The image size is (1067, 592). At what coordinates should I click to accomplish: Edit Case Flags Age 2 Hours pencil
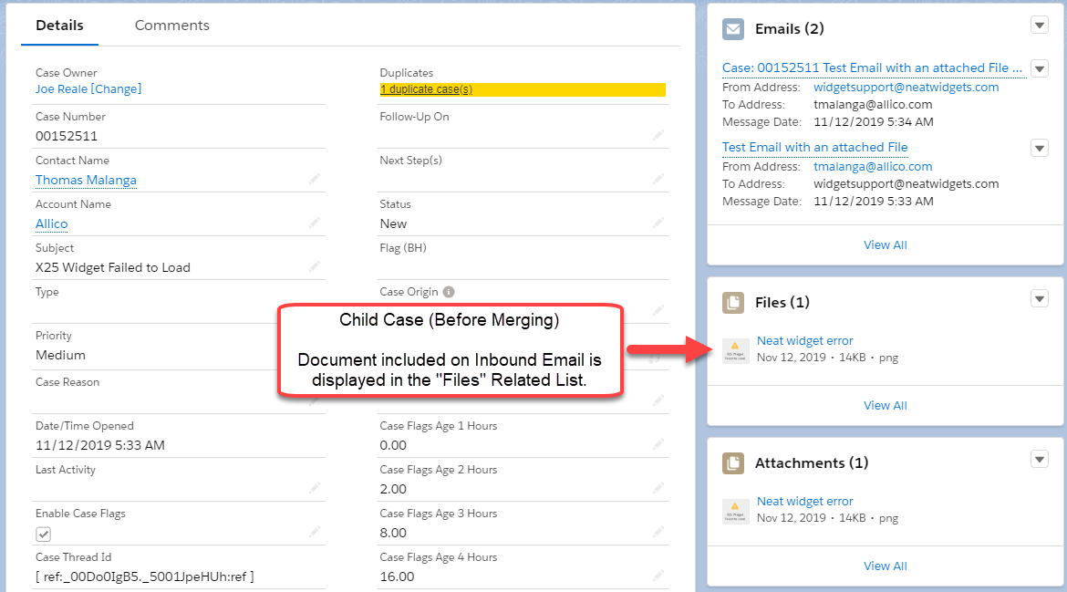[658, 488]
